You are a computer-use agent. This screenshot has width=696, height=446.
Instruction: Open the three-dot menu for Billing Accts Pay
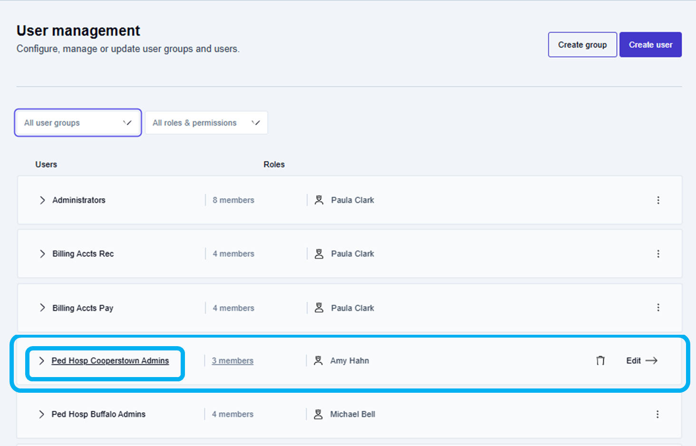658,308
